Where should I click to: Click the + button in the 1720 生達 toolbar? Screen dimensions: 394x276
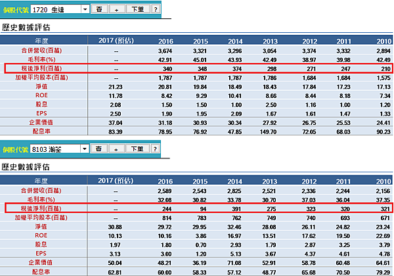(116, 9)
